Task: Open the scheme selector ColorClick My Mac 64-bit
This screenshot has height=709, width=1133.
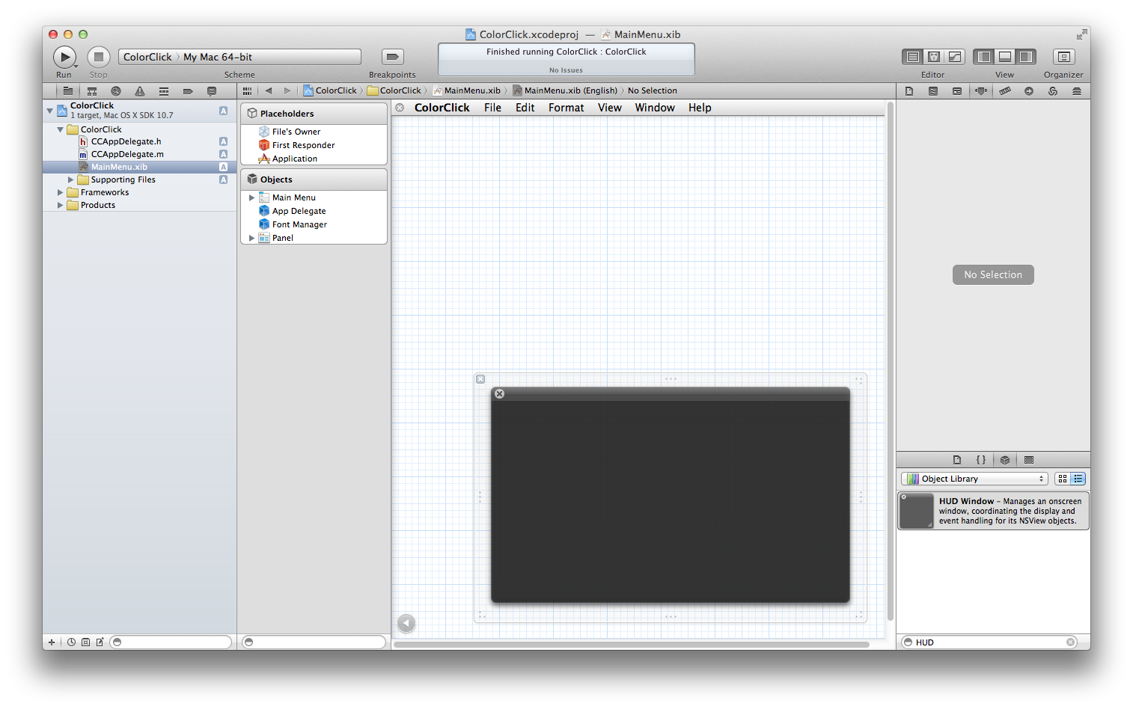Action: [239, 57]
